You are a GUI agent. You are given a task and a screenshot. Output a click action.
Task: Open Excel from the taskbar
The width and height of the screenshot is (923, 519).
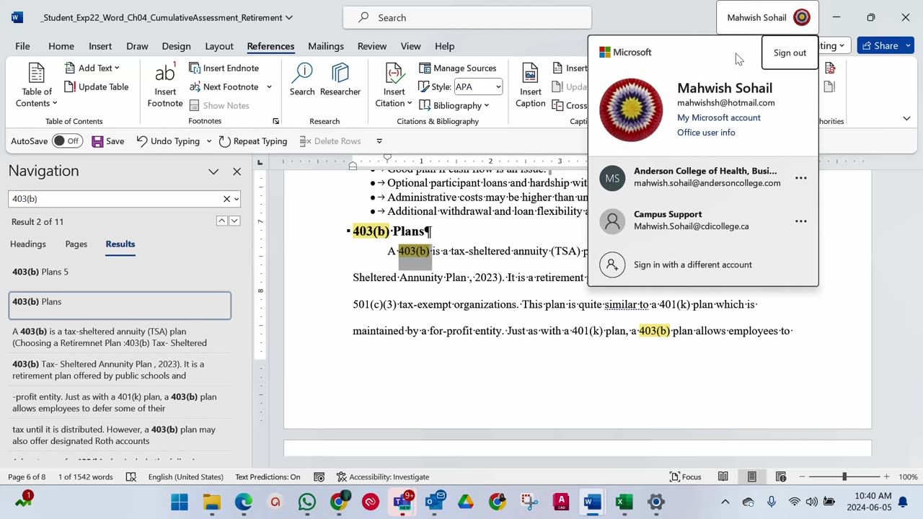[624, 502]
